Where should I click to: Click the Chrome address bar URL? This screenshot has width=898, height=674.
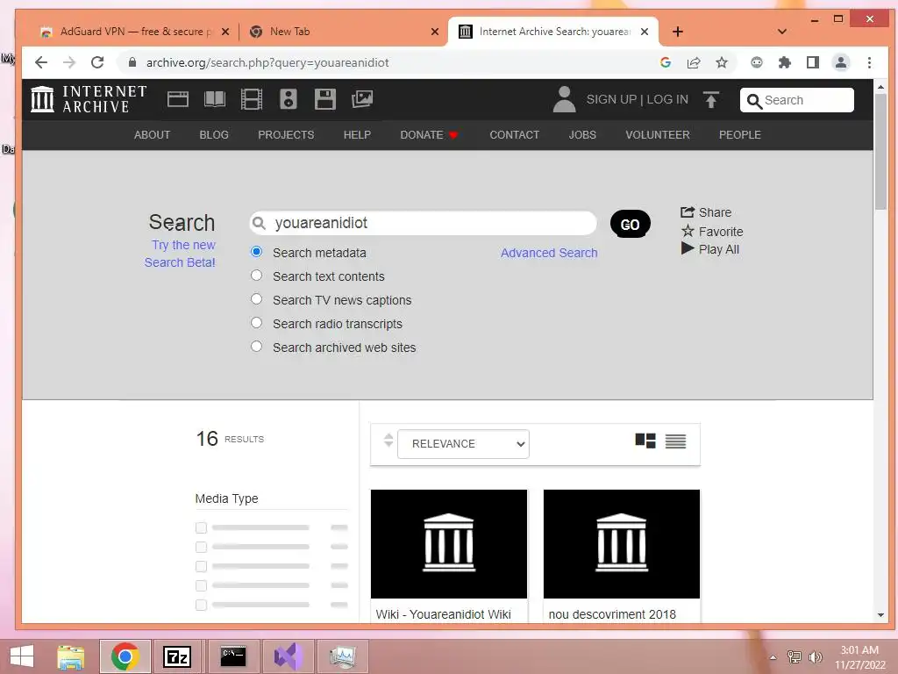[267, 62]
